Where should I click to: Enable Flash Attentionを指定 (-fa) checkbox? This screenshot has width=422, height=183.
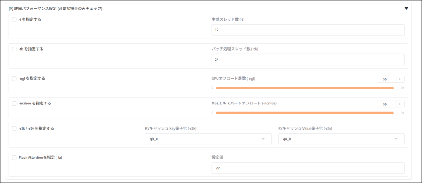click(14, 158)
